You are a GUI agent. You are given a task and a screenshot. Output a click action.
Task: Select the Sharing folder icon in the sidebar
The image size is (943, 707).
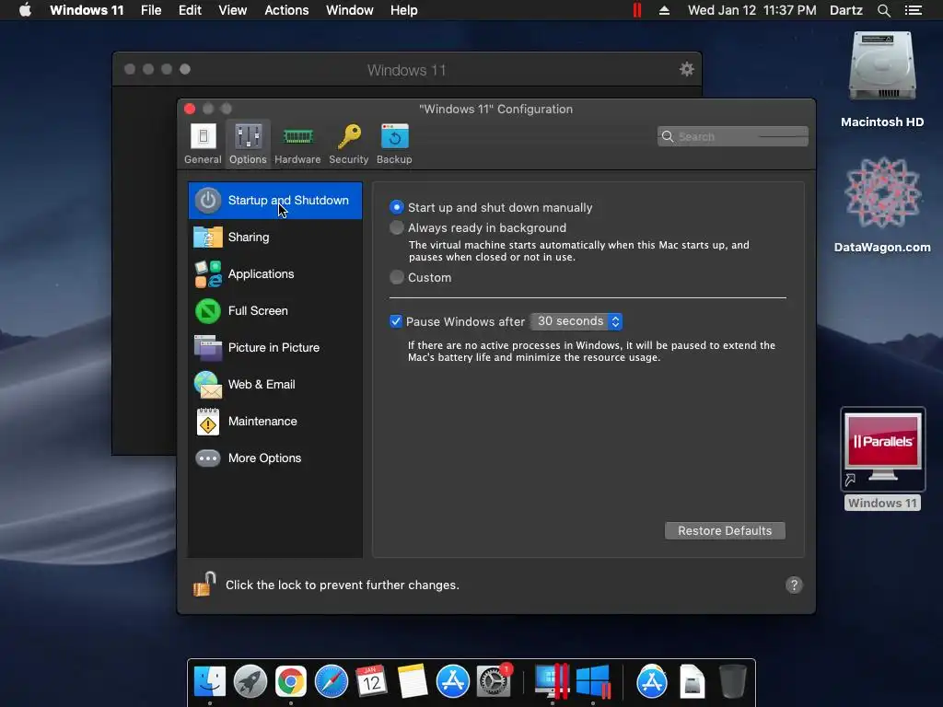point(208,237)
